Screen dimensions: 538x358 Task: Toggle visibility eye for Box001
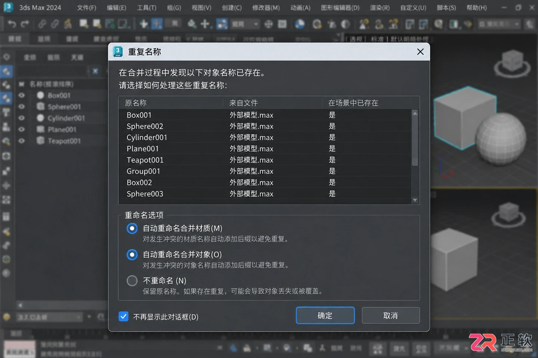22,95
